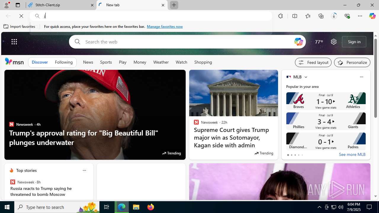Viewport: 379px width, 213px height.
Task: Open Russia reacts to Trump article
Action: (41, 191)
